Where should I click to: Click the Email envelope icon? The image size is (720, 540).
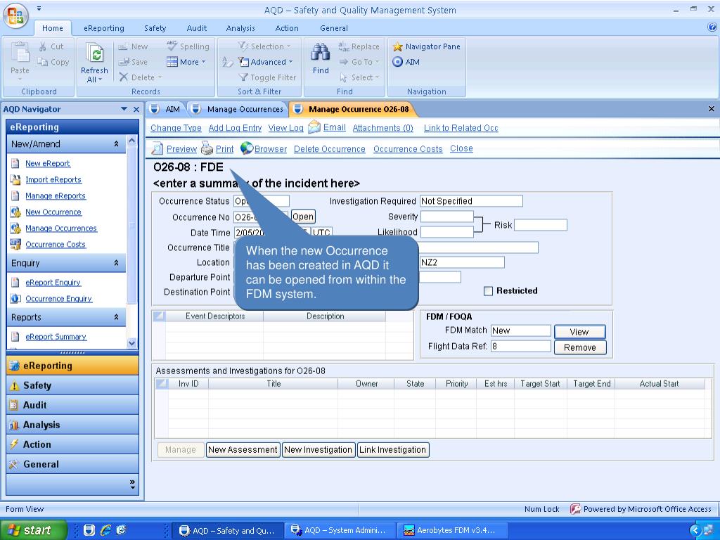click(314, 127)
